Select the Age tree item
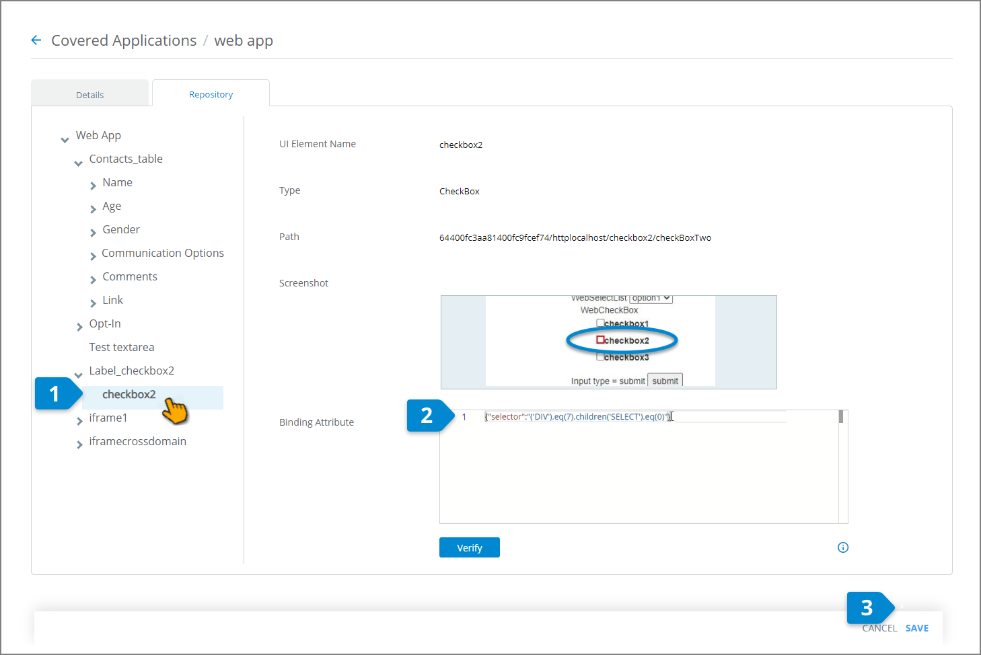Screen dimensions: 981x655 [x=112, y=206]
